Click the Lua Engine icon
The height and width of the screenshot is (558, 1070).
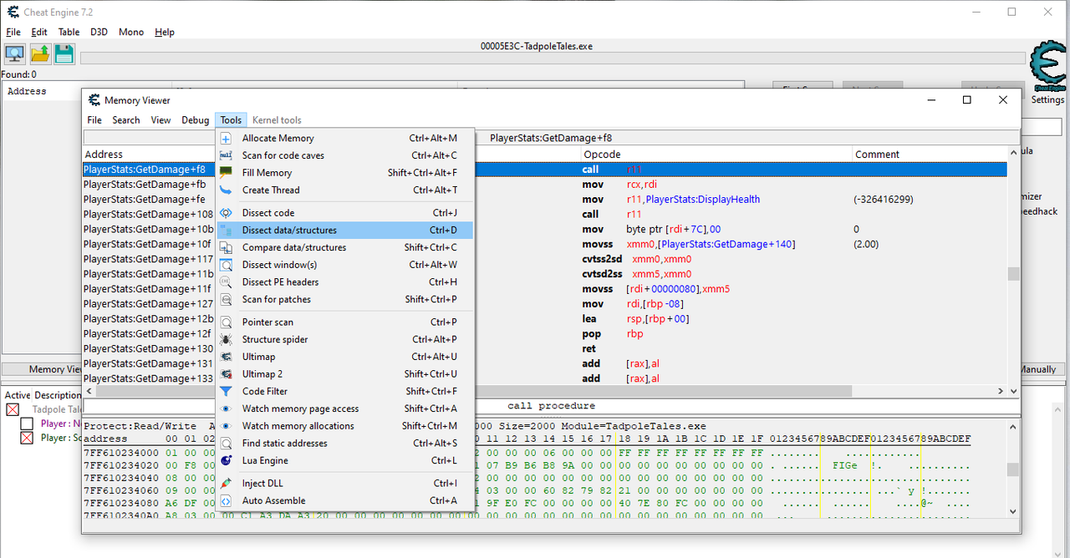coord(226,461)
